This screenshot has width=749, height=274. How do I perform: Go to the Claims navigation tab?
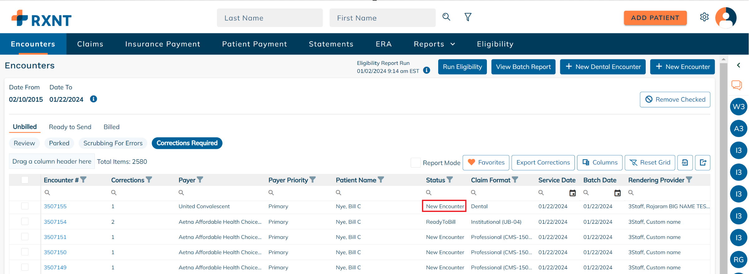tap(90, 44)
